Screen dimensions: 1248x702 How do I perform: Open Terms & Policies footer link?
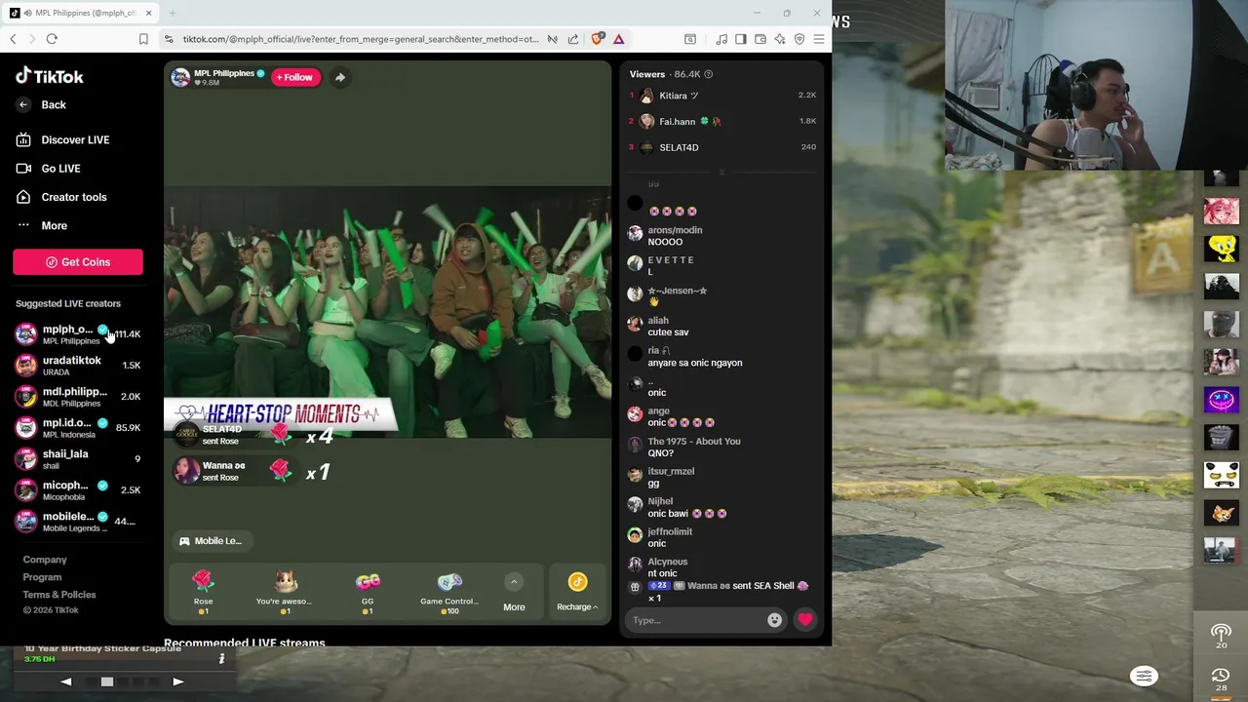coord(59,595)
